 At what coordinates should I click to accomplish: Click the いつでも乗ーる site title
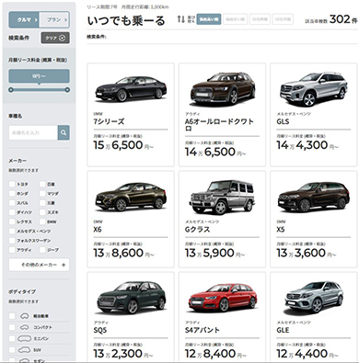[x=126, y=20]
